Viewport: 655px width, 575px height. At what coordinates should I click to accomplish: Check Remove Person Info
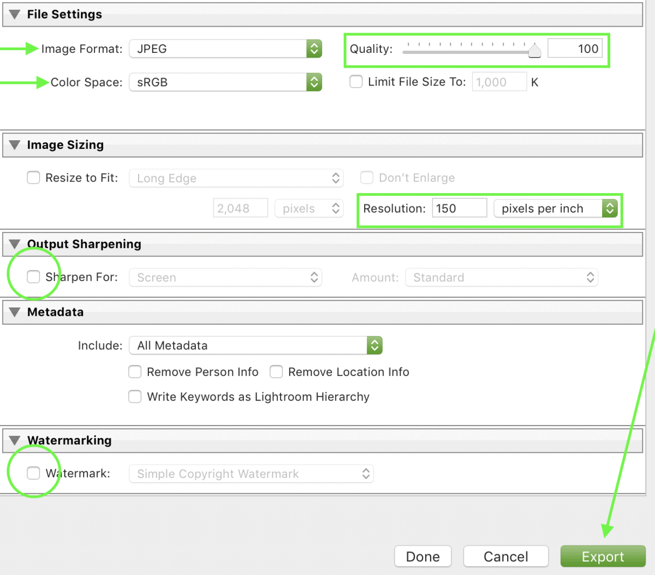coord(135,372)
